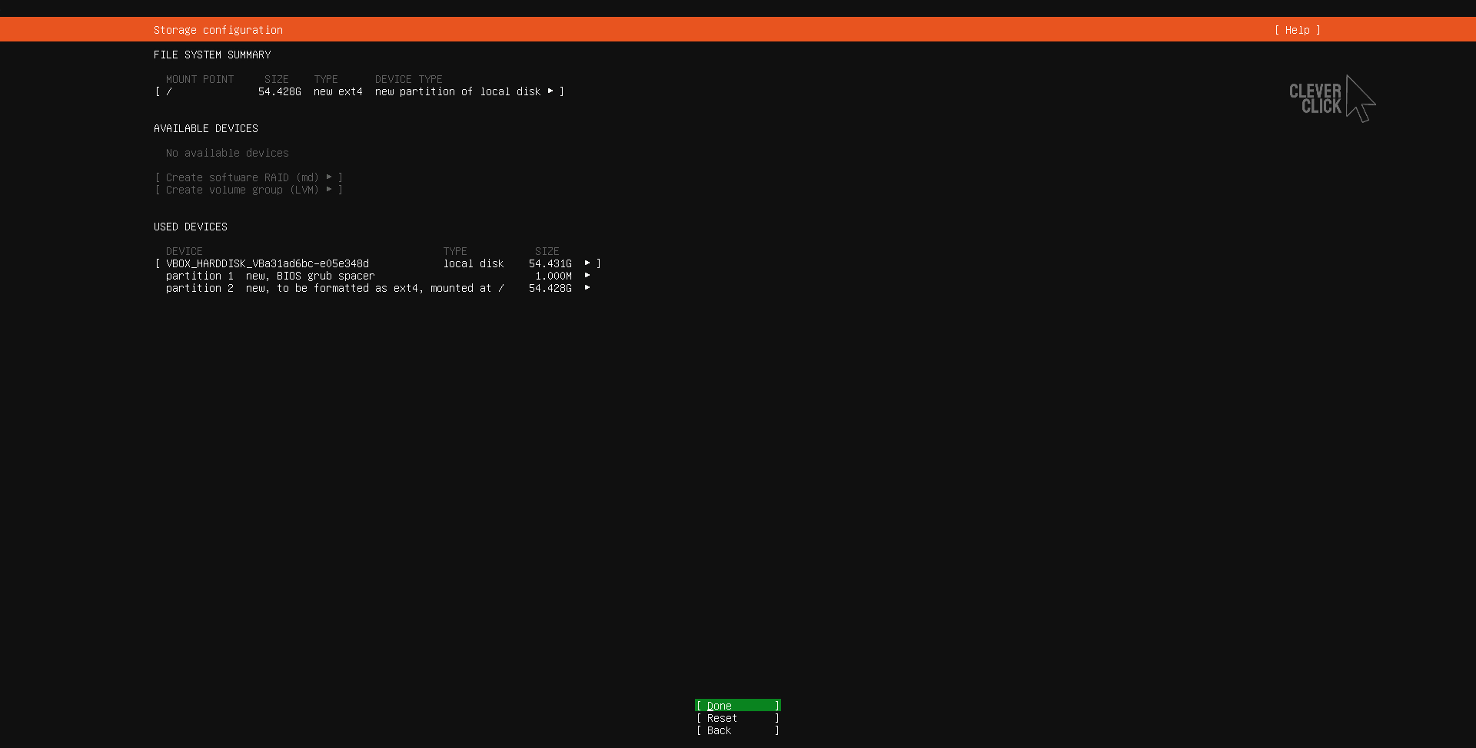The image size is (1476, 748).
Task: Click the "No available devices" message
Action: (227, 153)
